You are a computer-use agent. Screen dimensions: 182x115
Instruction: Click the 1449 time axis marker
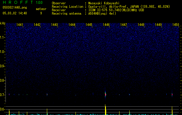[159, 25]
